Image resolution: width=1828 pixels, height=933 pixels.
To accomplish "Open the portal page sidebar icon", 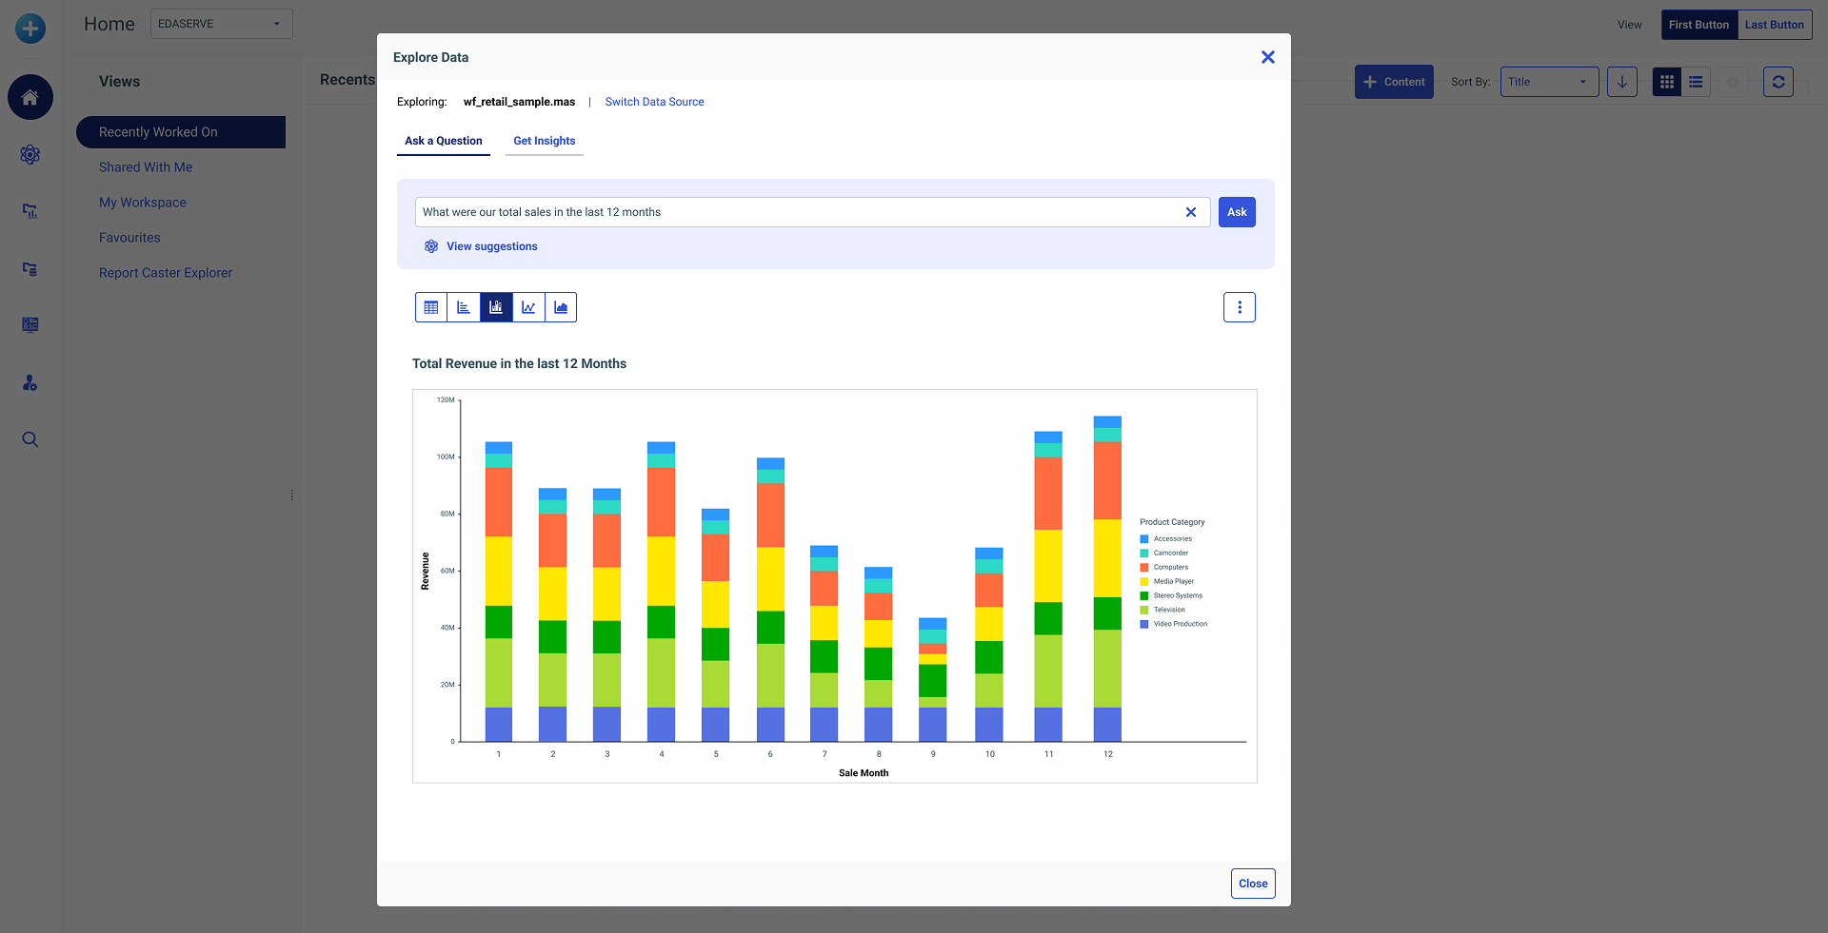I will click(x=30, y=325).
